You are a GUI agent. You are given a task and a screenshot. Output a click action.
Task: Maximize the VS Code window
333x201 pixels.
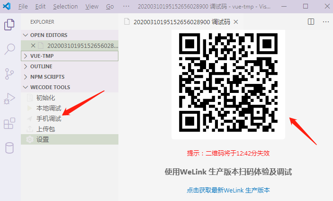coord(306,6)
